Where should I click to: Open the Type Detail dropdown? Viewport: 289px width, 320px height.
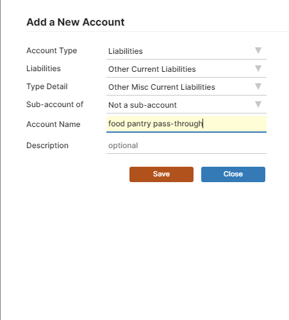[x=186, y=87]
